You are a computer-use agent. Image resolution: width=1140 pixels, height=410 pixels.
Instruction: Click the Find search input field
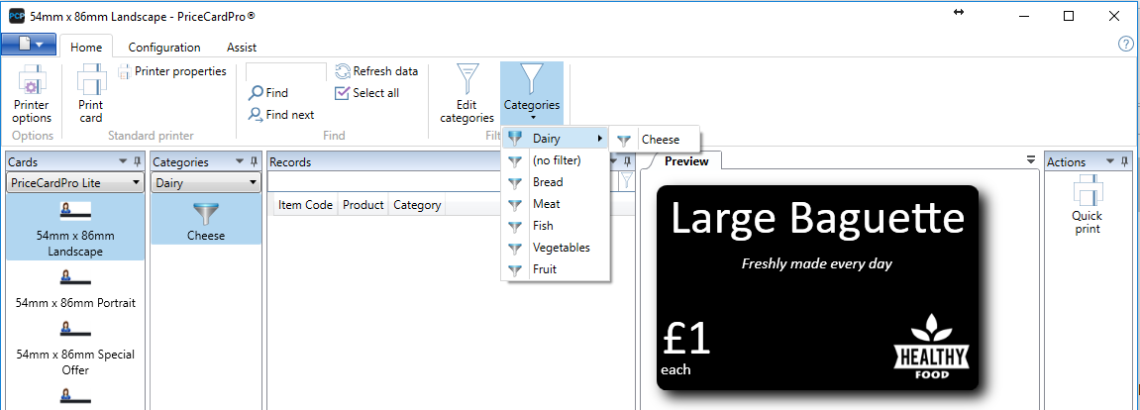pos(286,71)
